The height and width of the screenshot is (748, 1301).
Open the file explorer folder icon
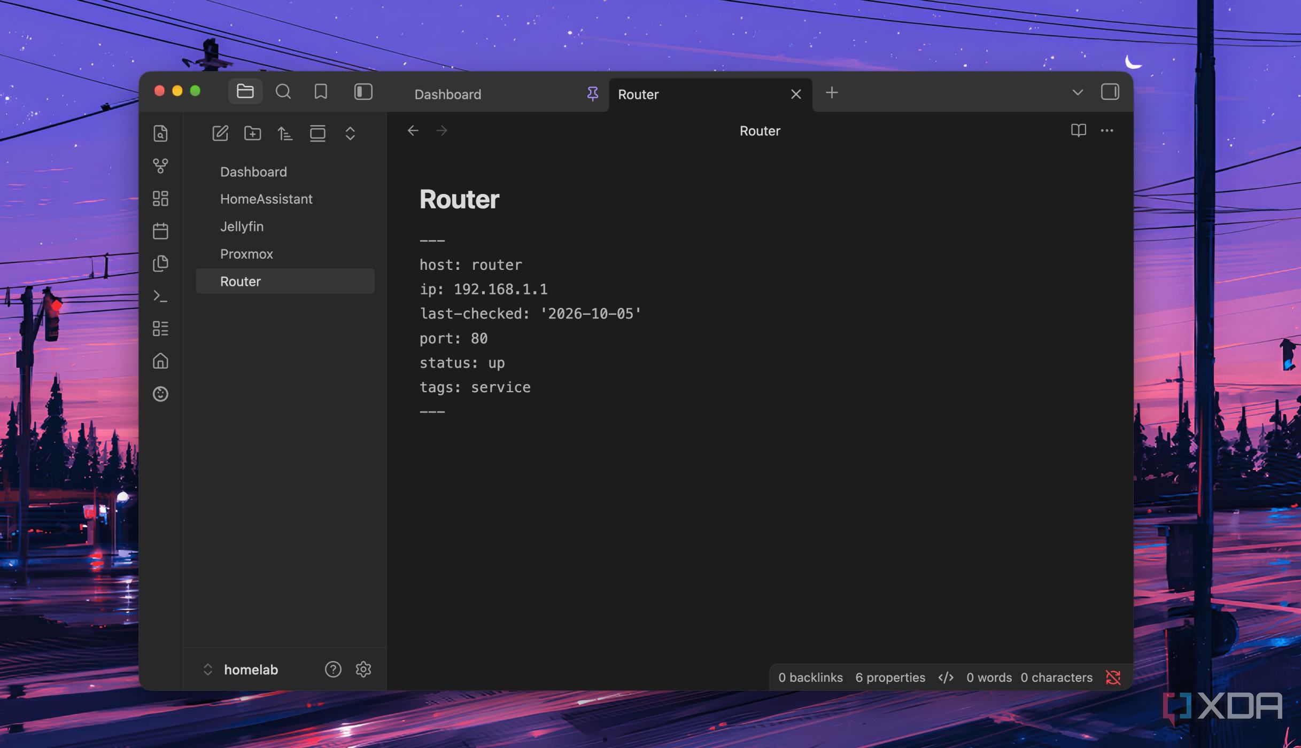coord(245,91)
